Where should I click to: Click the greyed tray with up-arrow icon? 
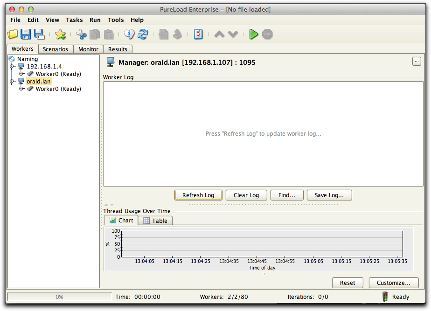tap(177, 35)
